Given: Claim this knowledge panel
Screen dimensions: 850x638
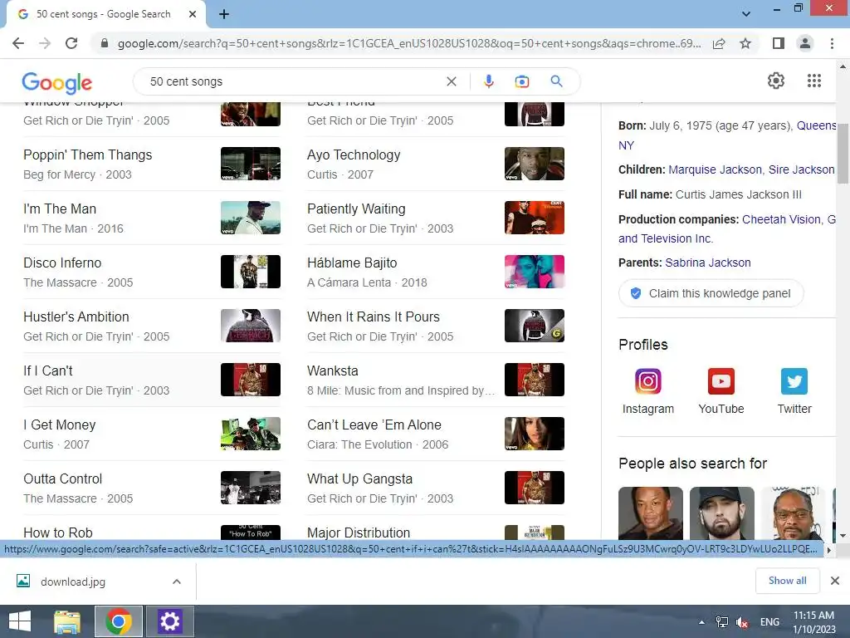Looking at the screenshot, I should point(711,293).
